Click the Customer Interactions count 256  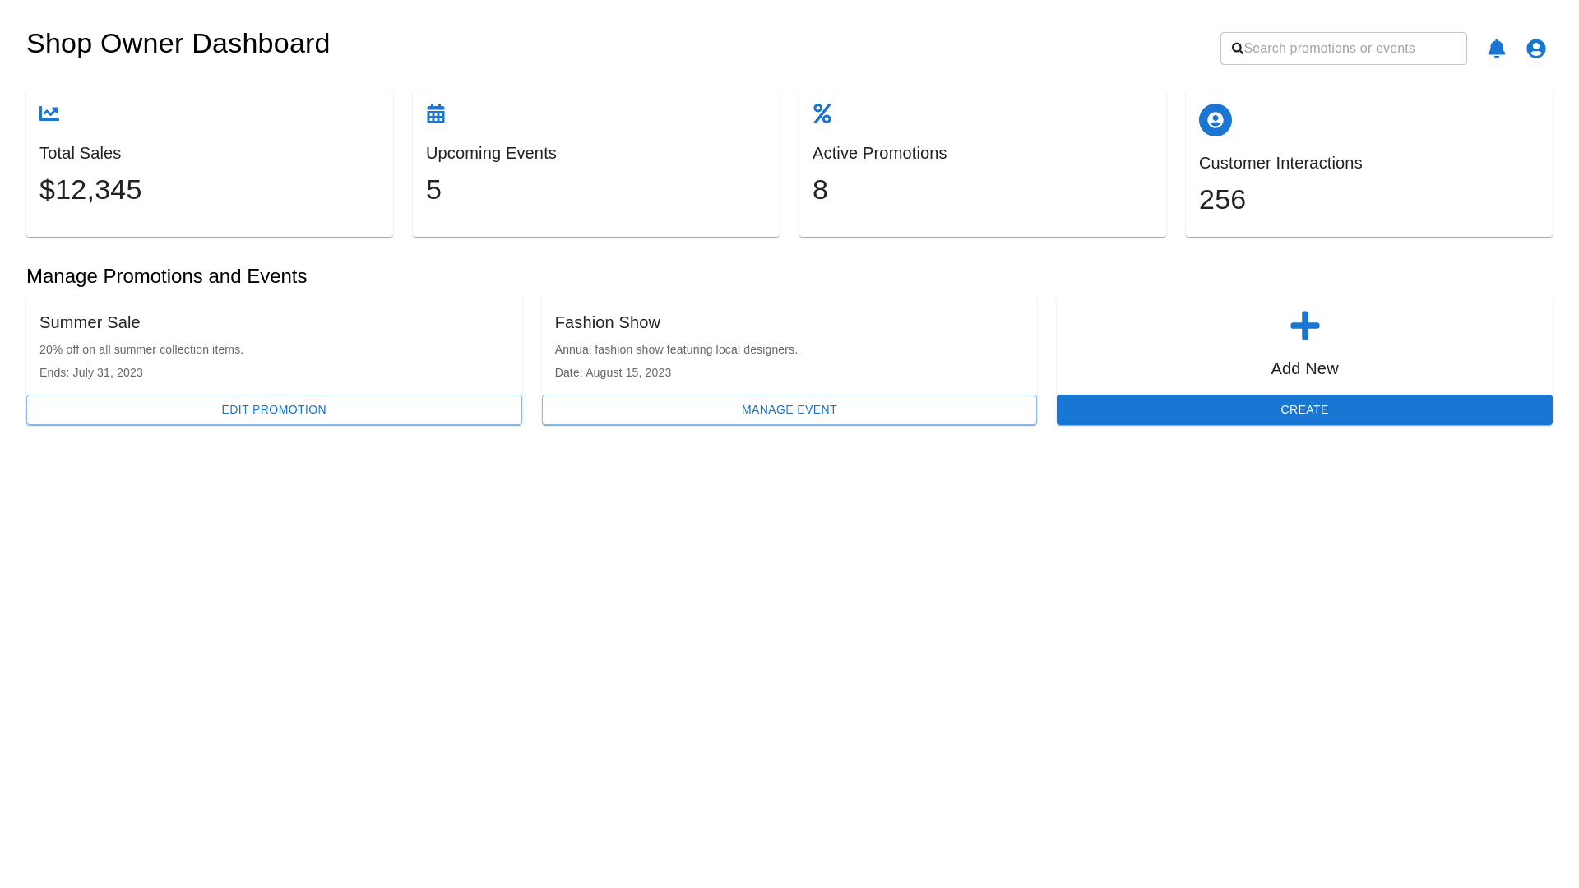pyautogui.click(x=1222, y=200)
